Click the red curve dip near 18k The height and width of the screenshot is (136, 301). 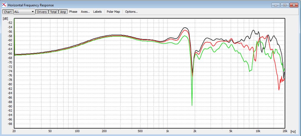pyautogui.click(x=279, y=89)
